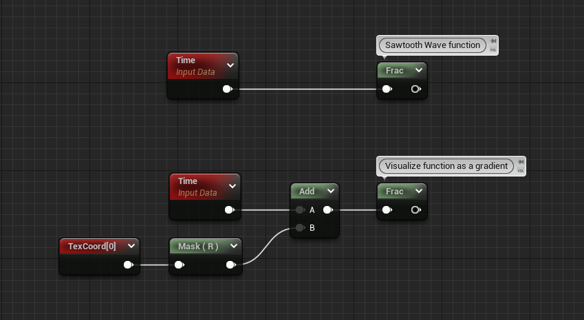The image size is (584, 320).
Task: Click the TexCoord[0] output pin
Action: (x=128, y=264)
